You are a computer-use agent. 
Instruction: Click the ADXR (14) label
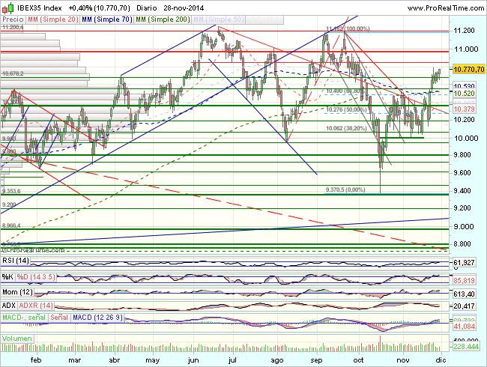coord(35,306)
